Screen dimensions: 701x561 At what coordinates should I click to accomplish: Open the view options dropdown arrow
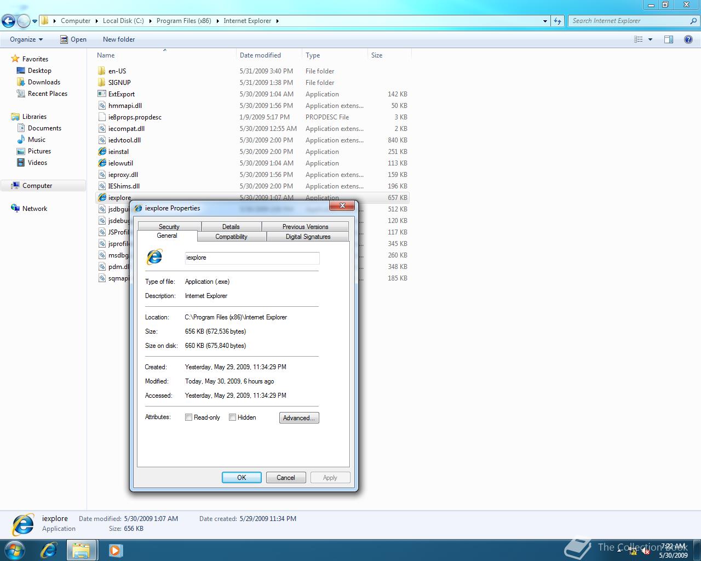[650, 39]
